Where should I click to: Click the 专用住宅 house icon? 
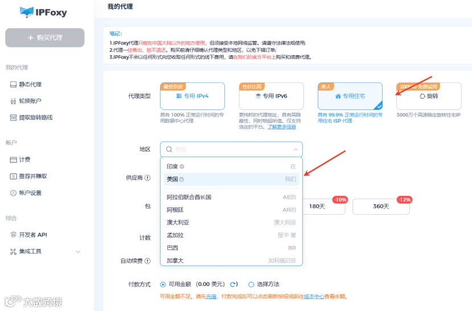pos(338,96)
